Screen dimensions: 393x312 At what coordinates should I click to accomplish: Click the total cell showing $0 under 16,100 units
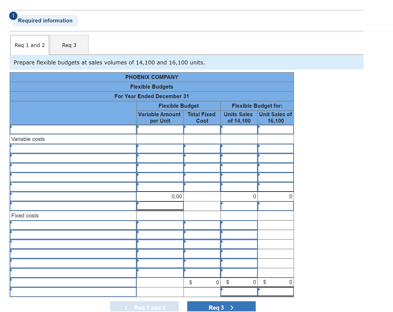click(275, 282)
